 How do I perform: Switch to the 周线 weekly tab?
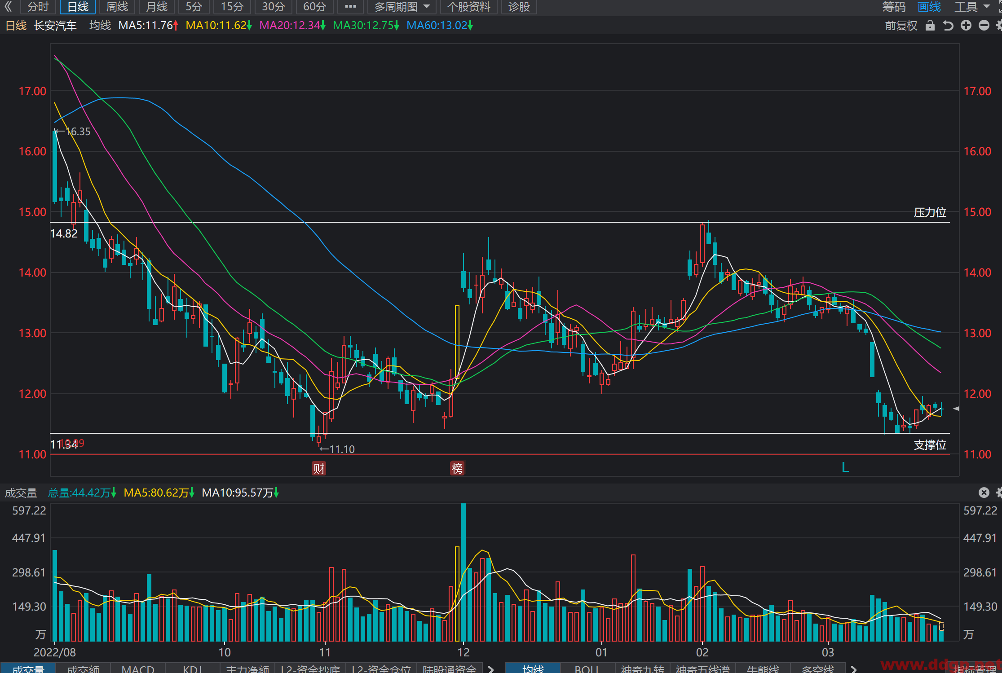pyautogui.click(x=117, y=7)
